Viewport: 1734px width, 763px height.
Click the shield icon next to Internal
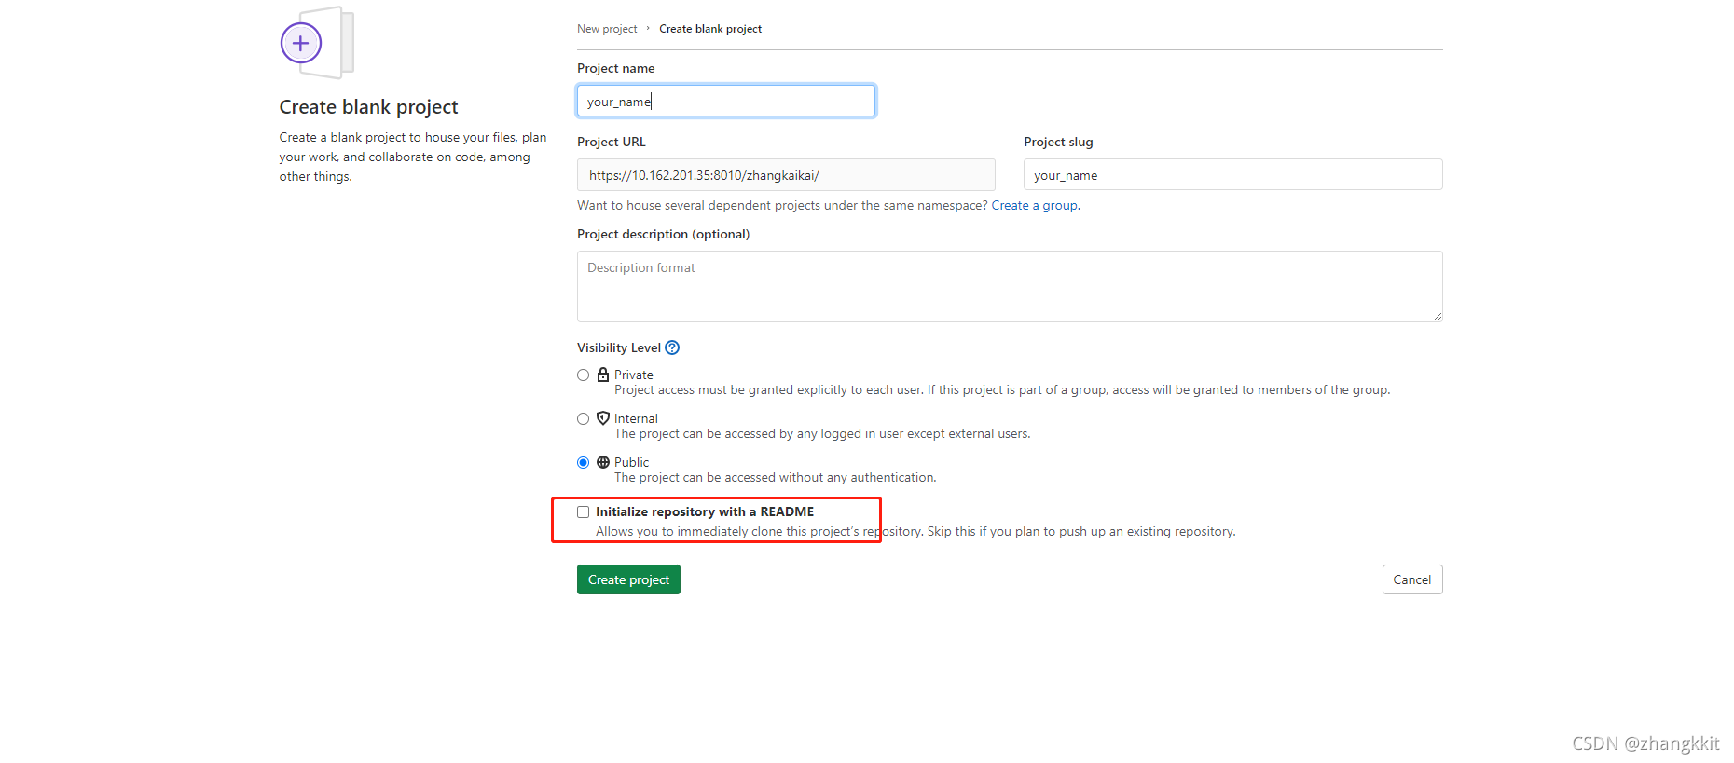point(603,418)
